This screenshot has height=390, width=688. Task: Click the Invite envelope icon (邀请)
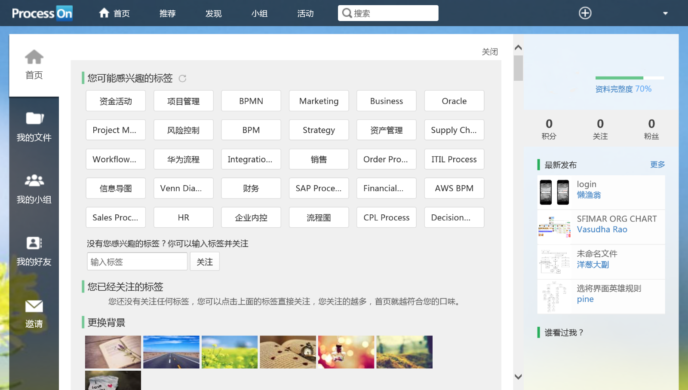[x=34, y=306]
